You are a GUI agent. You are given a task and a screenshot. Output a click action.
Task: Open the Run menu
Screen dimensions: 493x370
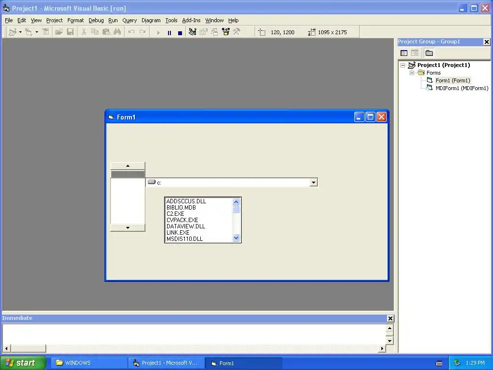[113, 20]
